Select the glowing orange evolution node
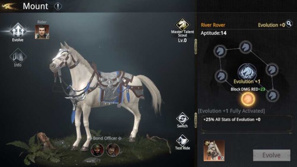 247,99
